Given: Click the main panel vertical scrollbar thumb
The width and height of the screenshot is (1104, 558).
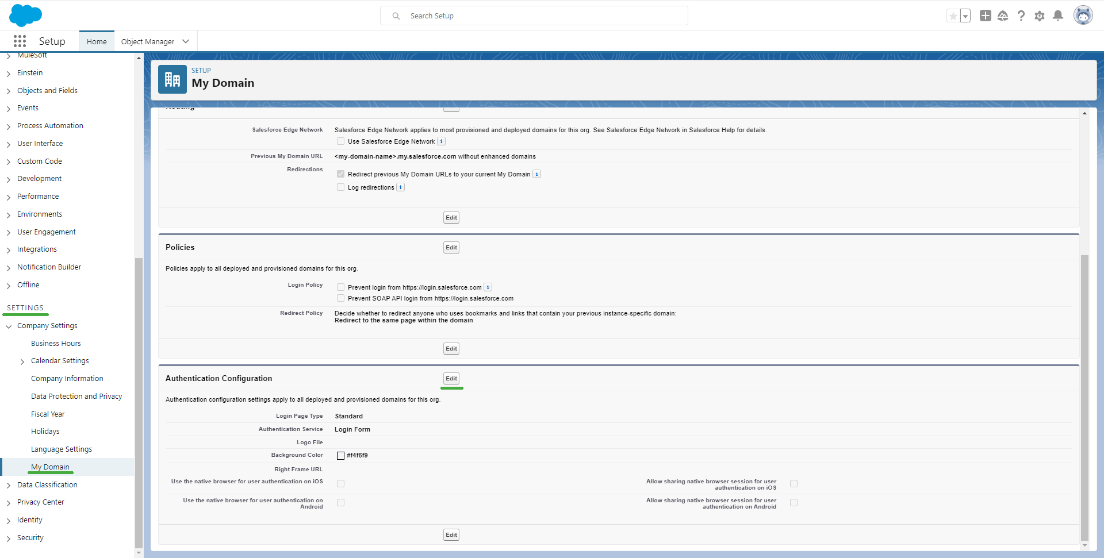Looking at the screenshot, I should click(x=1084, y=398).
